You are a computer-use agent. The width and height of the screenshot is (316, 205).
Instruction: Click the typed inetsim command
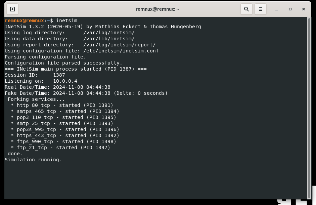(x=66, y=20)
